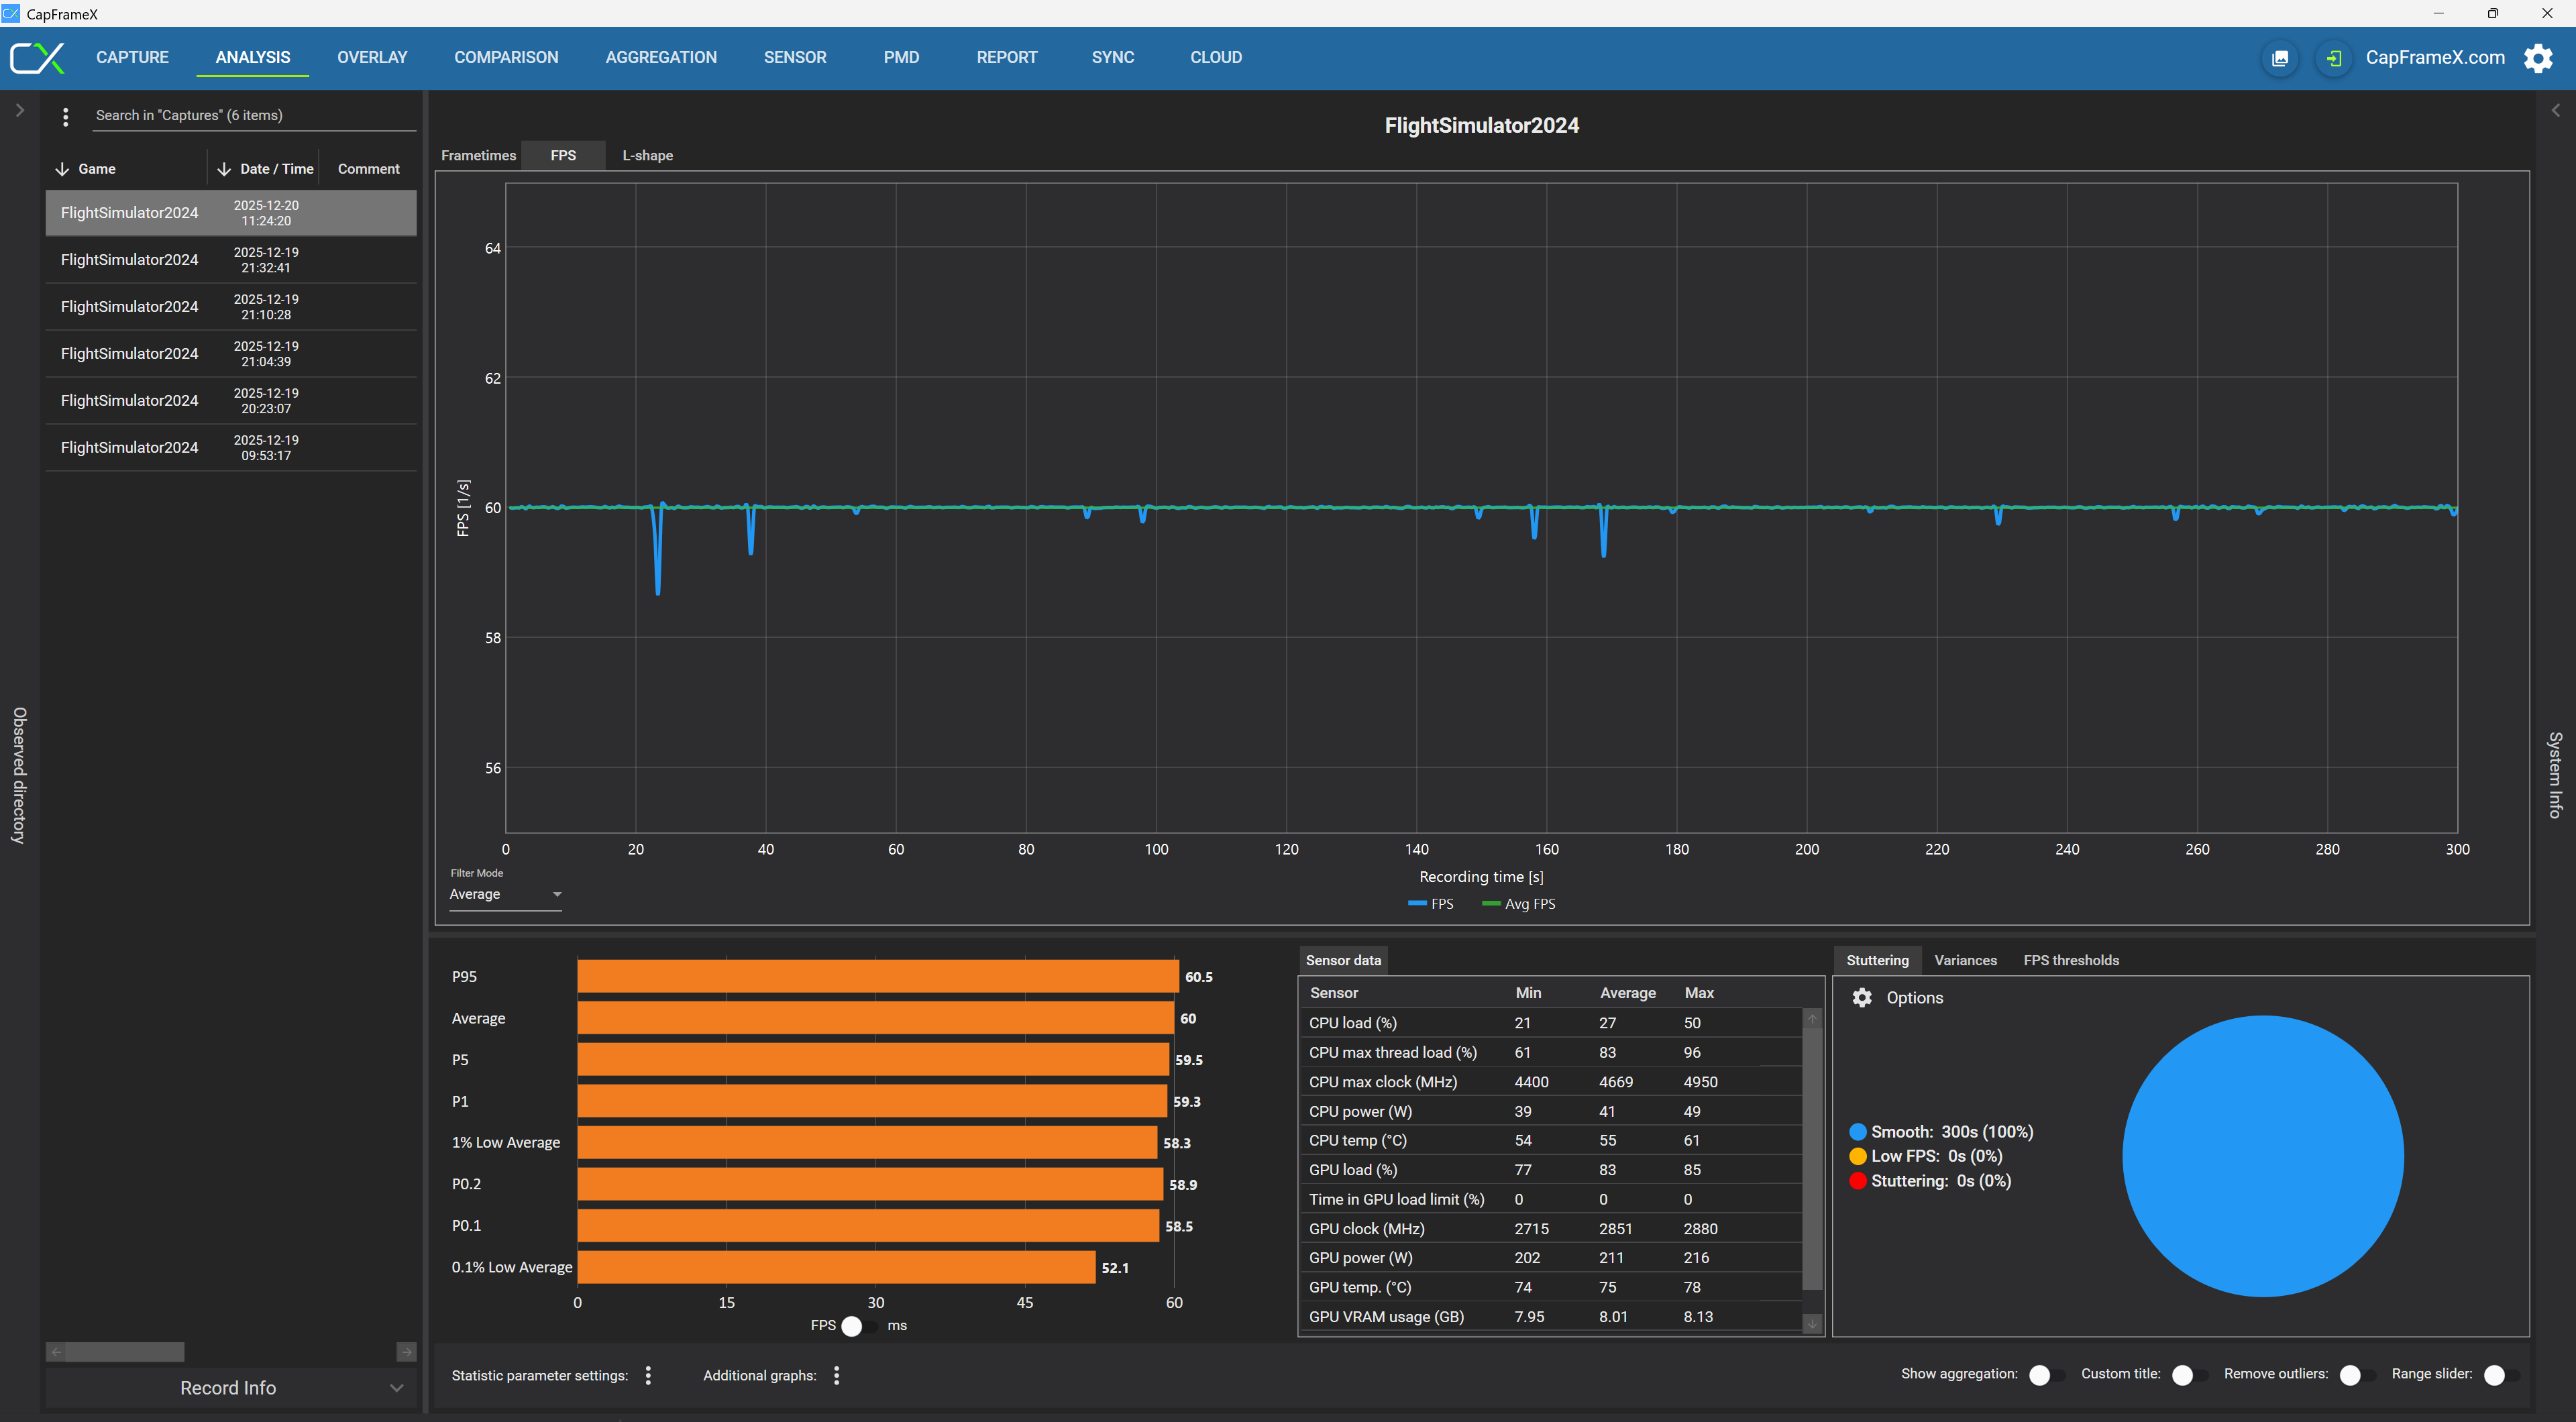Turn on the Remove outliers toggle
The width and height of the screenshot is (2576, 1422).
[2357, 1374]
